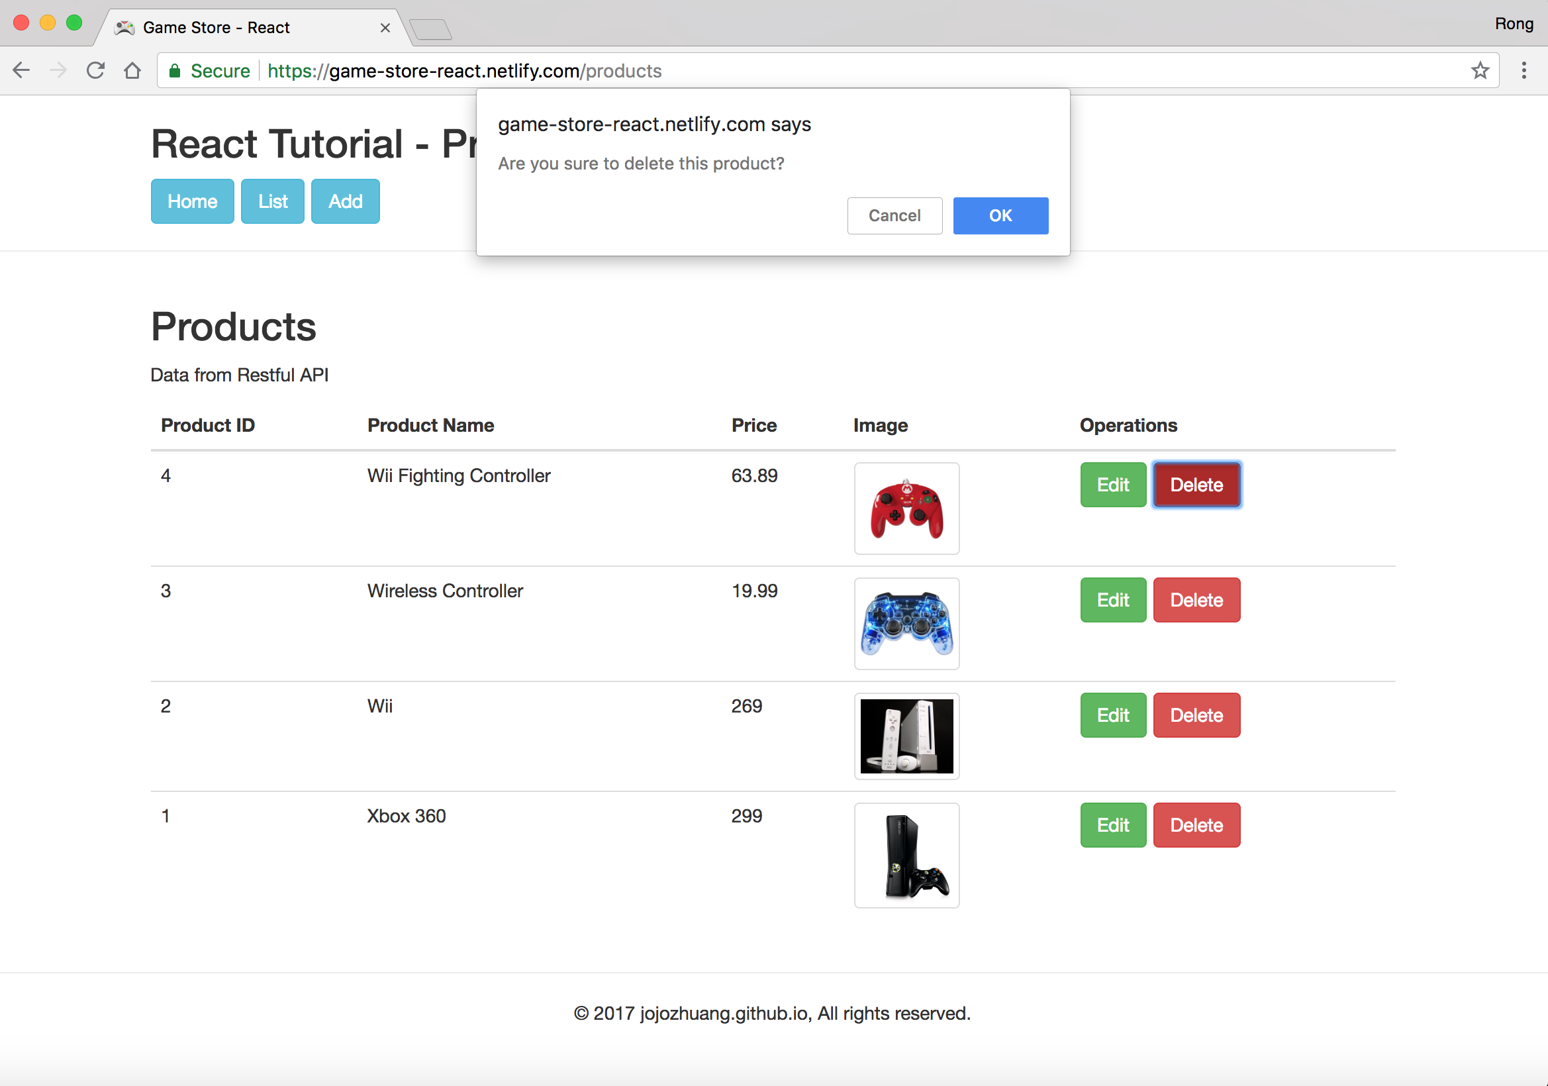Click the macOS yellow minimize window button

pos(48,23)
